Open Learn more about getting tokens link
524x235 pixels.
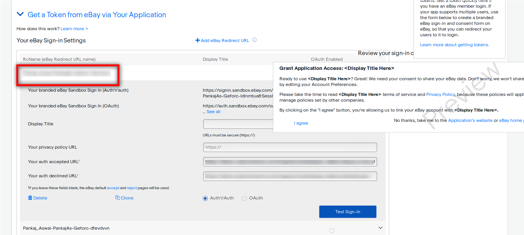(455, 45)
